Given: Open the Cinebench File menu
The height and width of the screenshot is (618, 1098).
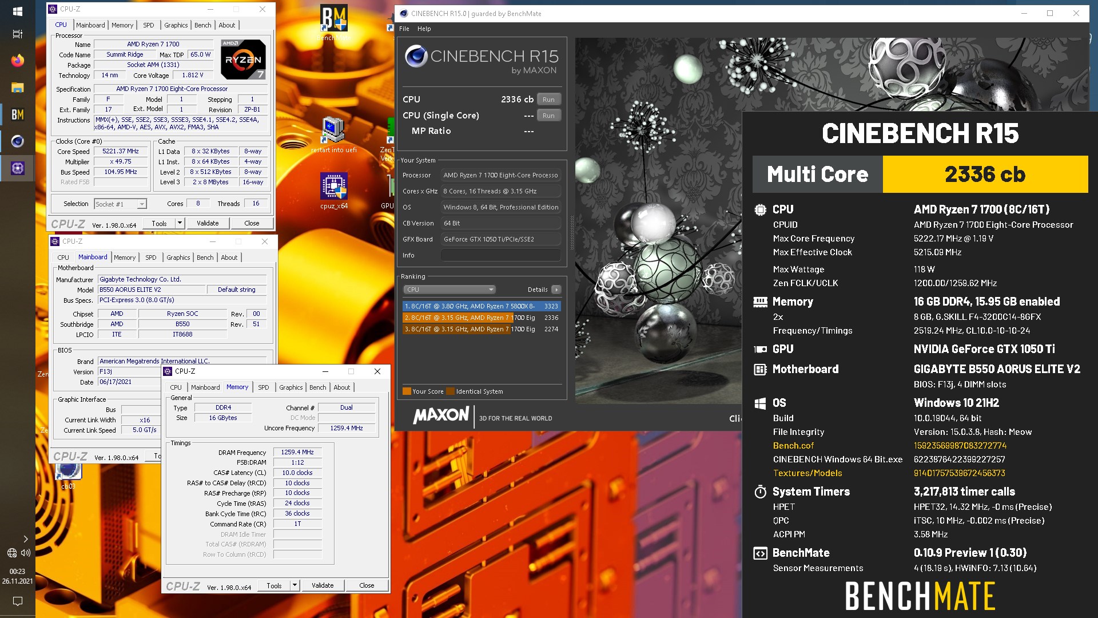Looking at the screenshot, I should point(404,29).
